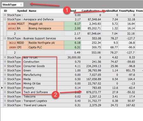This screenshot has height=121, width=143.
Task: Expand the Travel and Leisure group
Action: [x=5, y=105]
